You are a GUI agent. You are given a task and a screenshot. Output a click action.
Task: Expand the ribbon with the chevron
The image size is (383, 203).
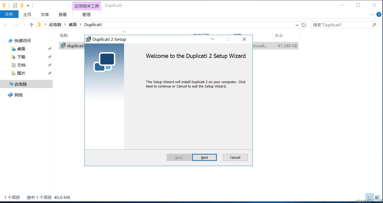pos(372,14)
